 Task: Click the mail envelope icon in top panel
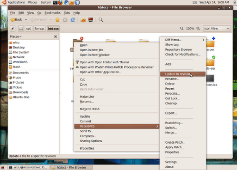[194, 2]
